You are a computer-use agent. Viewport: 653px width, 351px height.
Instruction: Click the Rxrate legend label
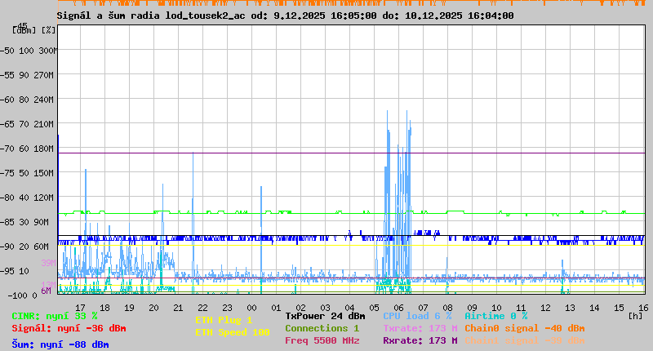pos(420,340)
